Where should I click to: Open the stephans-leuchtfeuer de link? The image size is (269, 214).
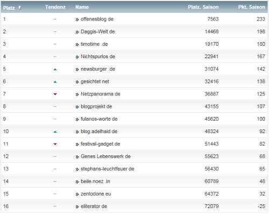point(108,169)
